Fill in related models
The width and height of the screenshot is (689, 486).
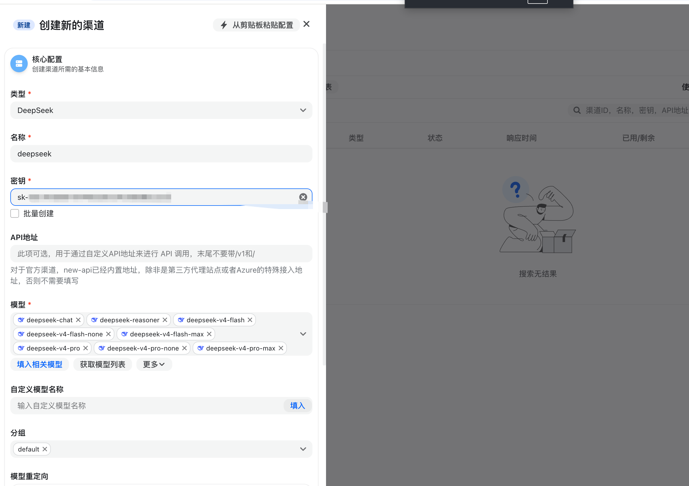click(x=40, y=365)
